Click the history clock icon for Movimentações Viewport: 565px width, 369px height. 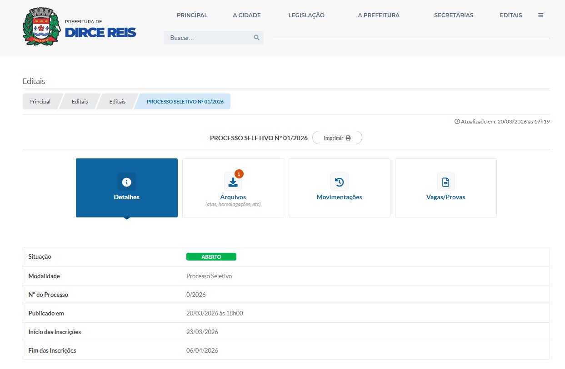click(339, 182)
